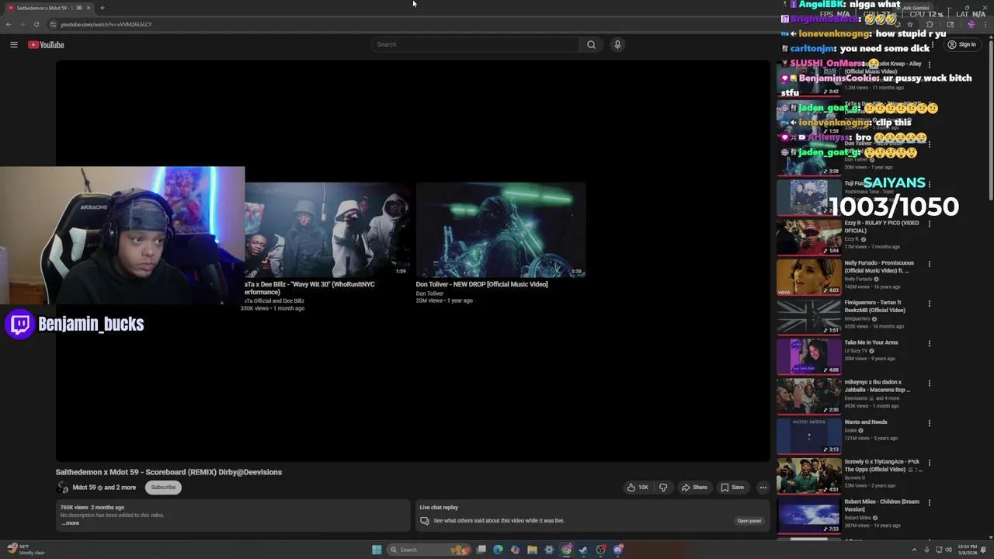Open more actions ellipsis below the video
Viewport: 994px width, 559px height.
tap(763, 488)
